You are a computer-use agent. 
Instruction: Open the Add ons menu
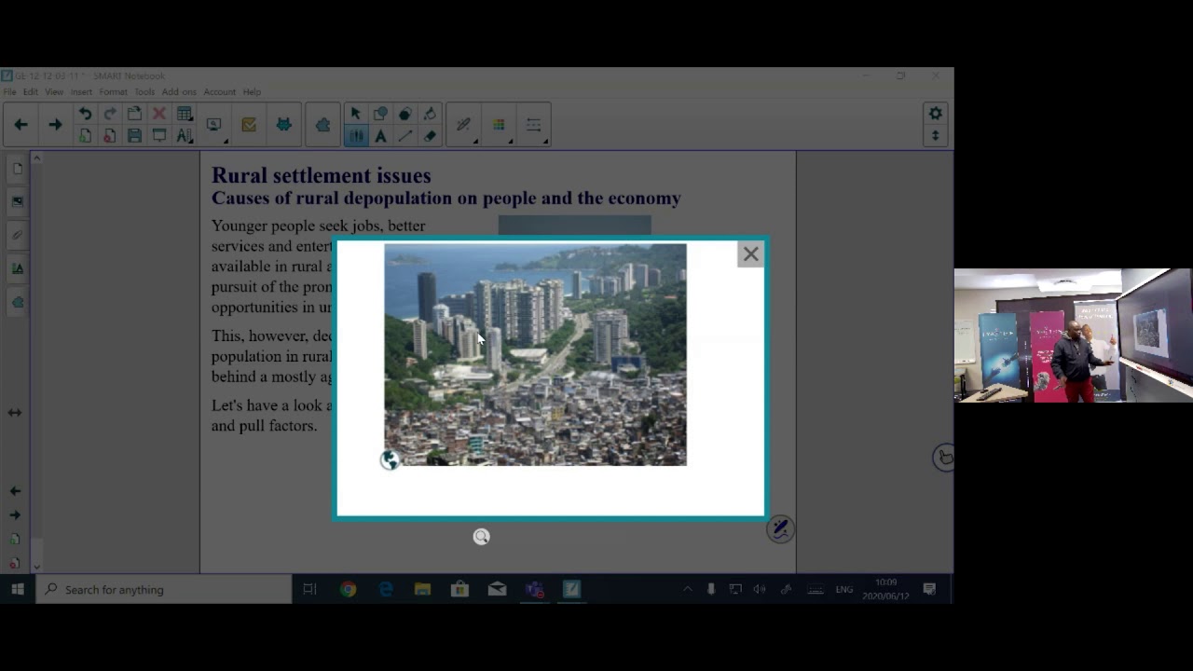coord(179,92)
